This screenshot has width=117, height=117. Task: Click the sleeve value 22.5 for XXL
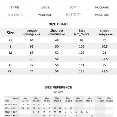point(104,71)
